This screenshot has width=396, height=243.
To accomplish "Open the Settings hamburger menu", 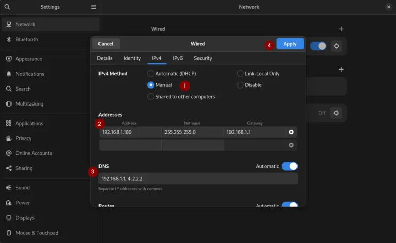I will [x=93, y=7].
